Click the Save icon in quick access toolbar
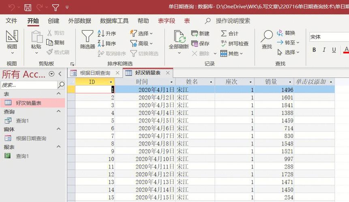349x202 pixels. click(28, 7)
